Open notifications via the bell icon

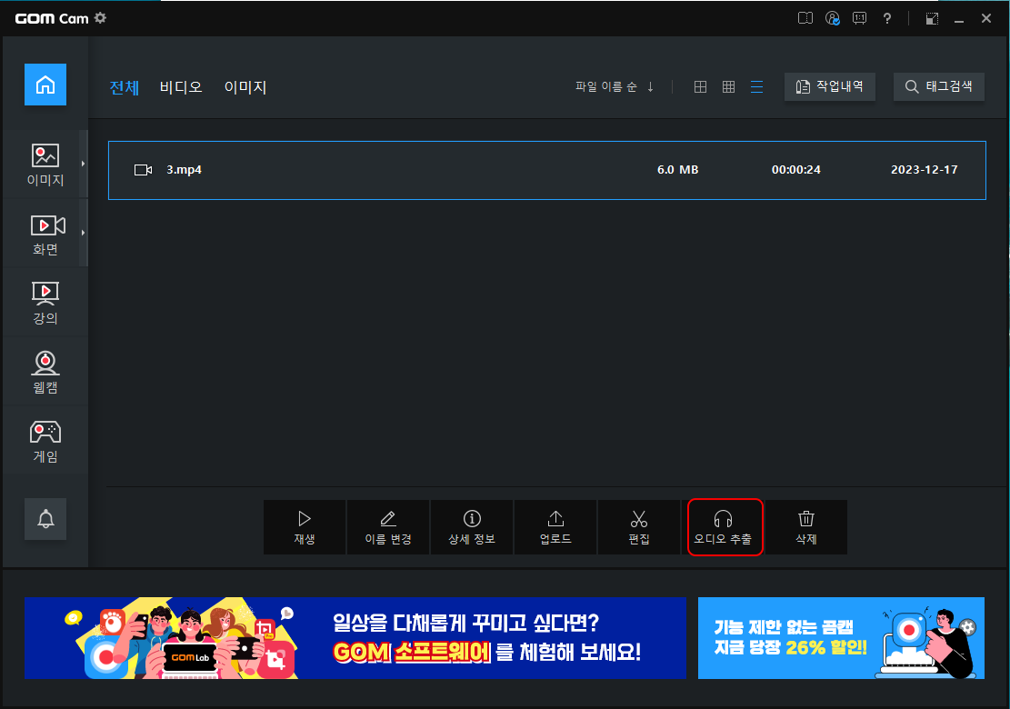pos(45,519)
